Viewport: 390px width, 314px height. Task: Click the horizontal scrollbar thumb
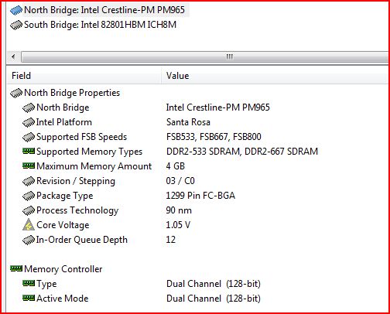[x=204, y=56]
